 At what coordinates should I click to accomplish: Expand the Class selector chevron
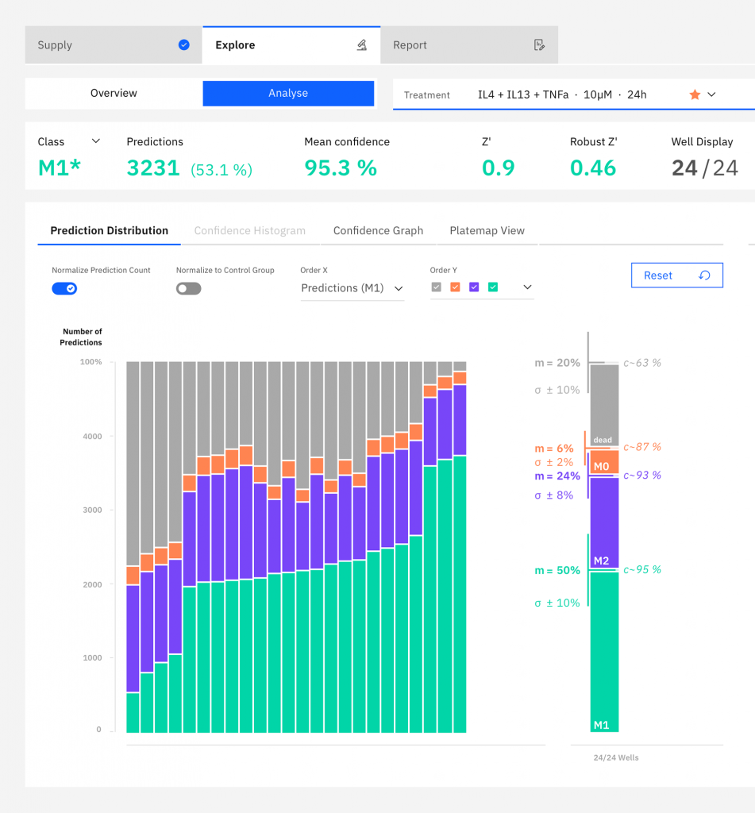[x=96, y=141]
